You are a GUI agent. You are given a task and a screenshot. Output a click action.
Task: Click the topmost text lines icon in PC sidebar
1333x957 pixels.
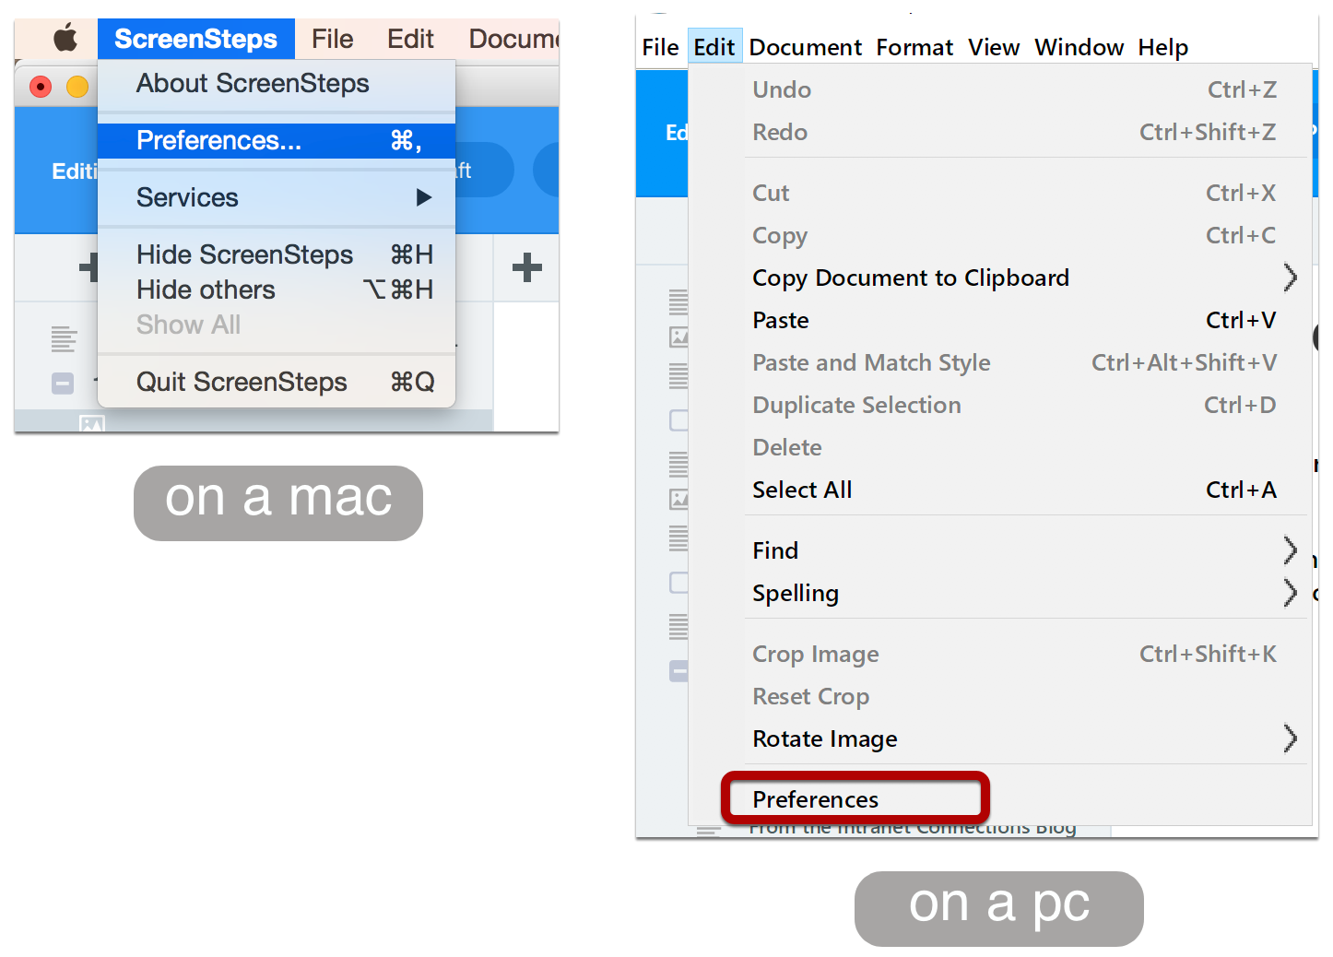pyautogui.click(x=678, y=301)
